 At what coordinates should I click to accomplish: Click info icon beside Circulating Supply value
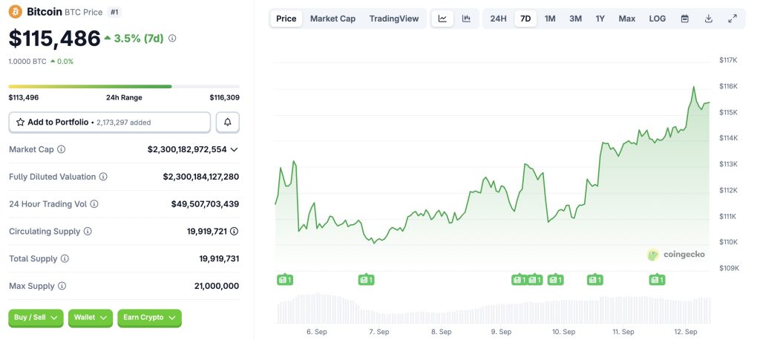pos(235,232)
